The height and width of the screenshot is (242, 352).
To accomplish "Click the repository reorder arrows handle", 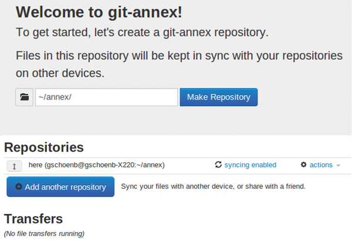I will point(14,166).
